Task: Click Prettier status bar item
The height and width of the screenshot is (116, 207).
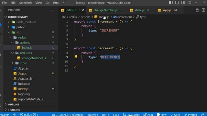Action: click(x=191, y=115)
